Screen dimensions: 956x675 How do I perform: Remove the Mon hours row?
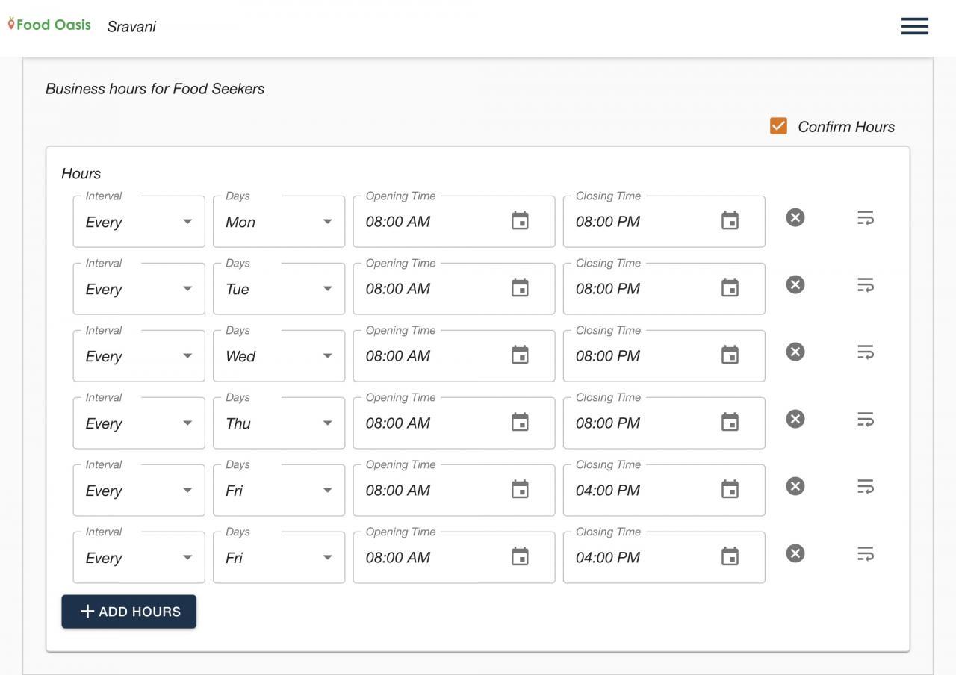(x=795, y=217)
